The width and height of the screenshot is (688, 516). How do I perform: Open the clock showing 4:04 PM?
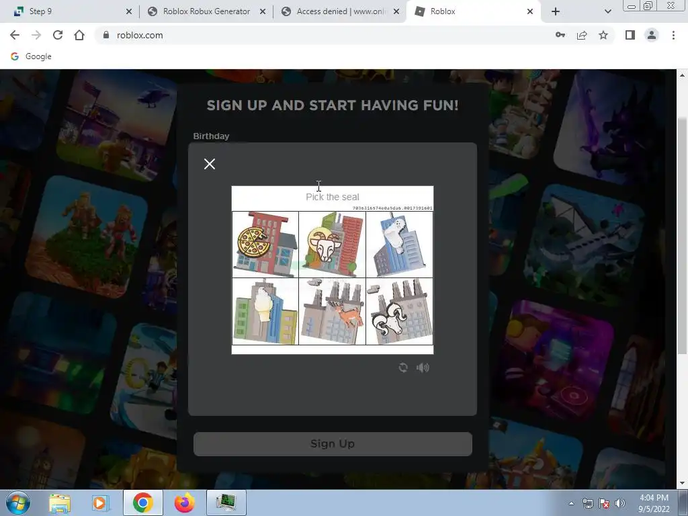tap(654, 503)
